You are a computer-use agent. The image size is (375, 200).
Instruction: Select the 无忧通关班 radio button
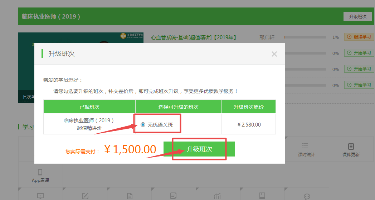[x=143, y=124]
